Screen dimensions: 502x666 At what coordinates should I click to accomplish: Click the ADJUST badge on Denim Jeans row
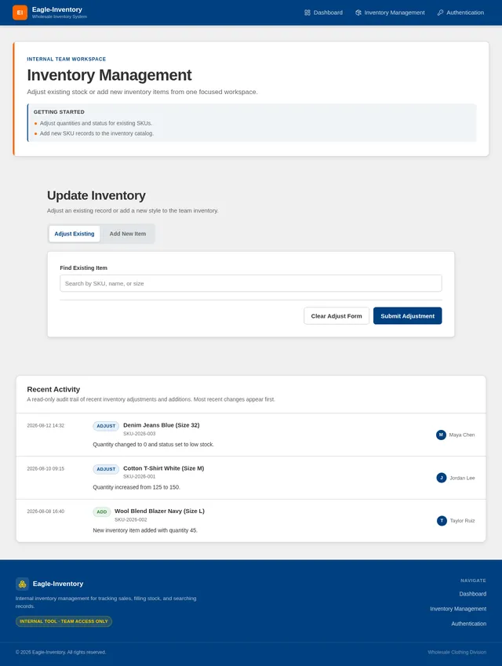106,426
